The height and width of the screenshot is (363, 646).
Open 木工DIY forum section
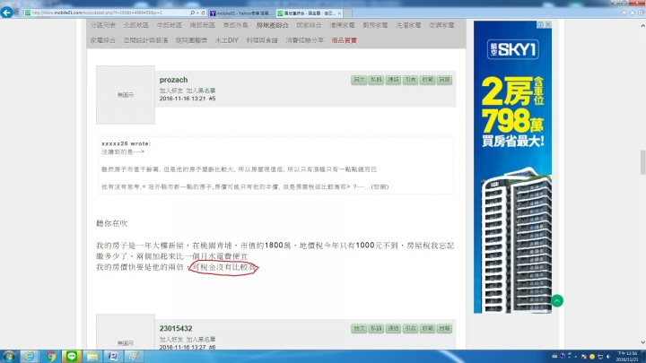tap(227, 40)
